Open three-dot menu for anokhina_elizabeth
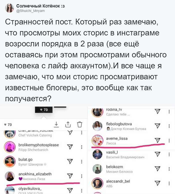 tap(81, 176)
